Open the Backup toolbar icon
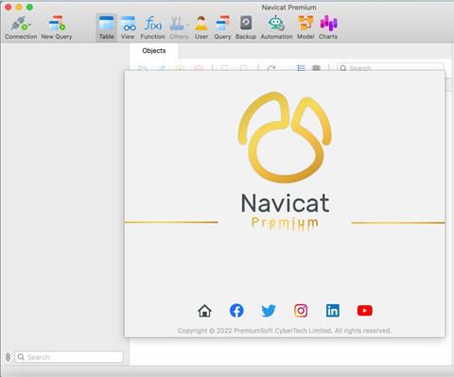 [x=246, y=27]
